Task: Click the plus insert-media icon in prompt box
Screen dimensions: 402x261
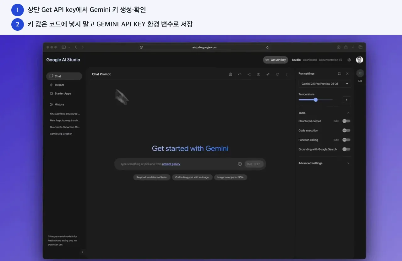Action: pos(240,164)
